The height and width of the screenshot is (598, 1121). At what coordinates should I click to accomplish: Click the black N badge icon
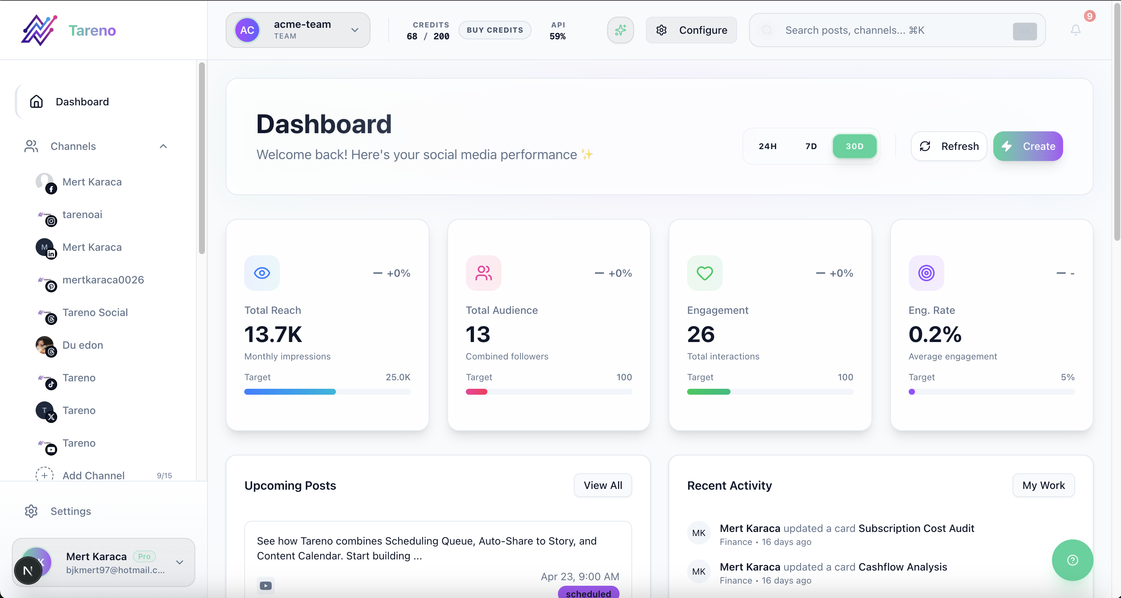[x=28, y=570]
